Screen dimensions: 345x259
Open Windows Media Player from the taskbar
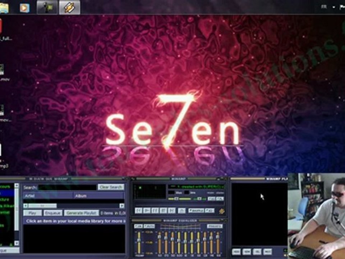click(24, 8)
